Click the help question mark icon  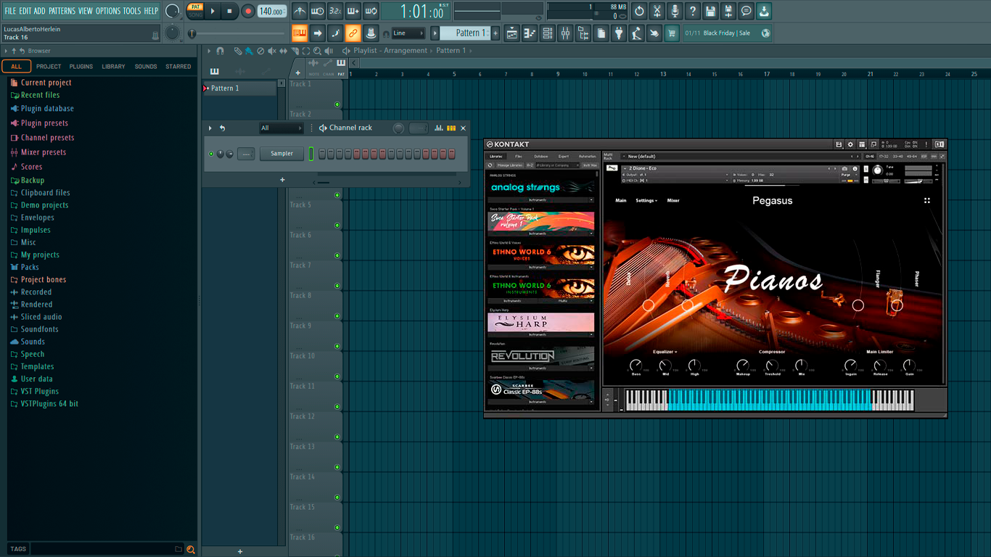[x=693, y=11]
